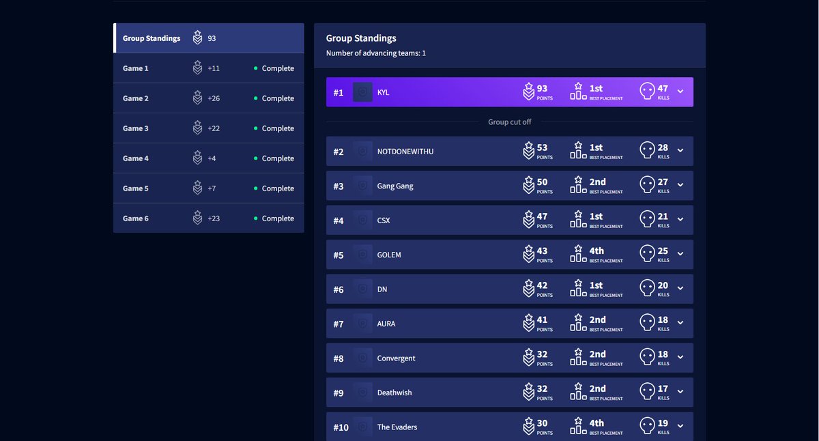Viewport: 819px width, 441px height.
Task: Click DN's kills skull icon
Action: click(x=647, y=288)
